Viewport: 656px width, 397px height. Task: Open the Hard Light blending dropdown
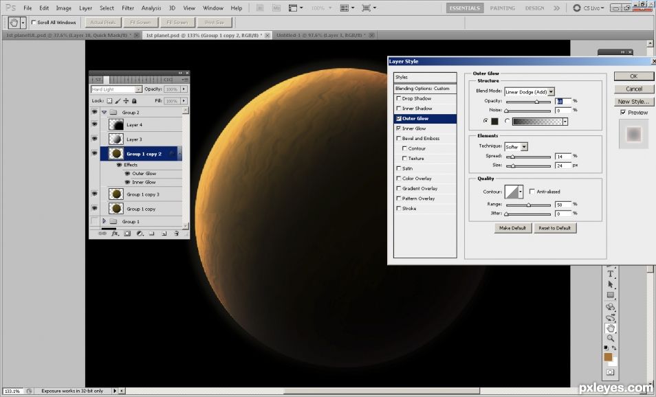coord(138,89)
